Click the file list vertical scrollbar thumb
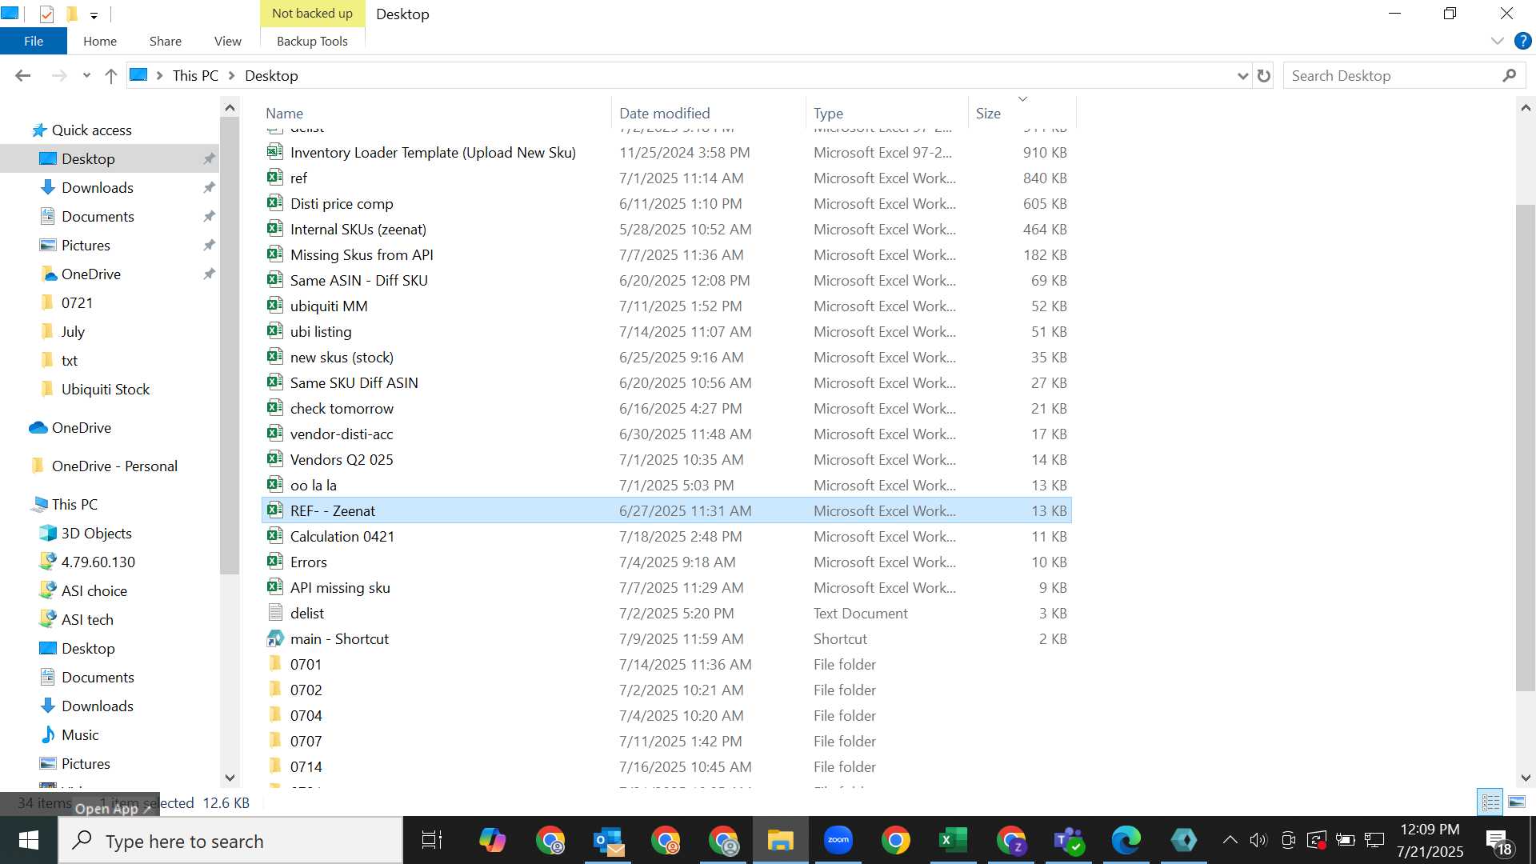Screen dimensions: 1536x864 [x=1526, y=448]
